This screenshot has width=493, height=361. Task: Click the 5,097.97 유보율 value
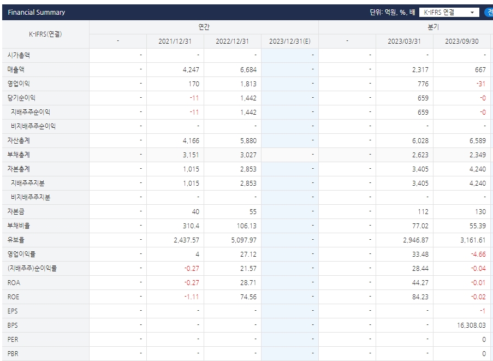(x=244, y=240)
